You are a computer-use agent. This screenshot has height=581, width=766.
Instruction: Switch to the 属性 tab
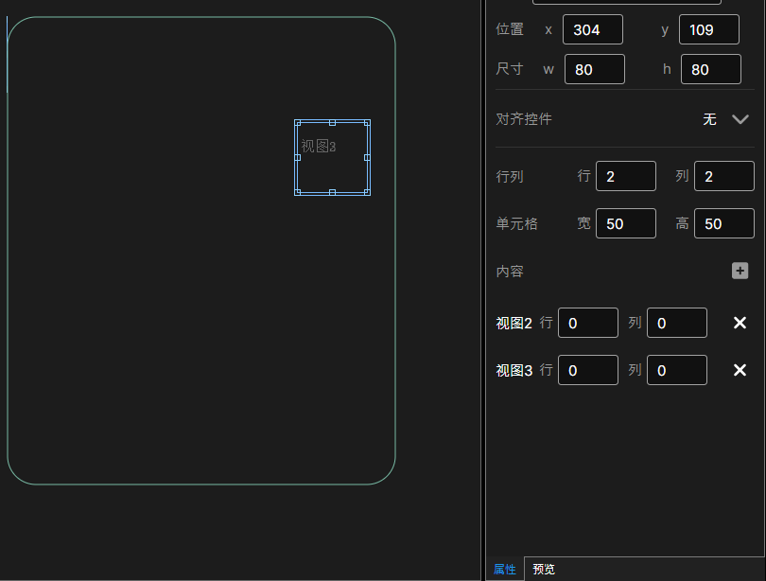tap(505, 570)
